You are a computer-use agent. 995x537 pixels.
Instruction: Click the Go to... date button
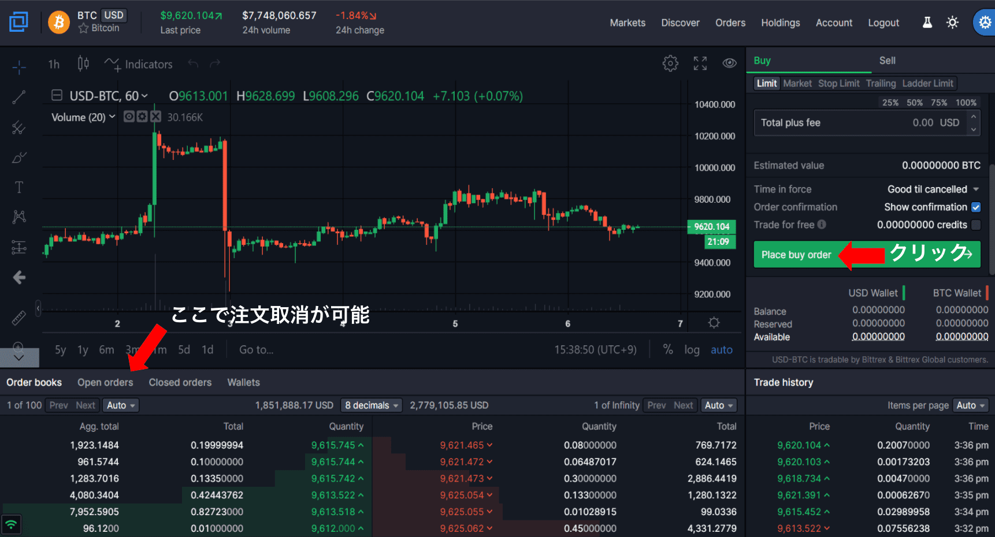click(257, 350)
